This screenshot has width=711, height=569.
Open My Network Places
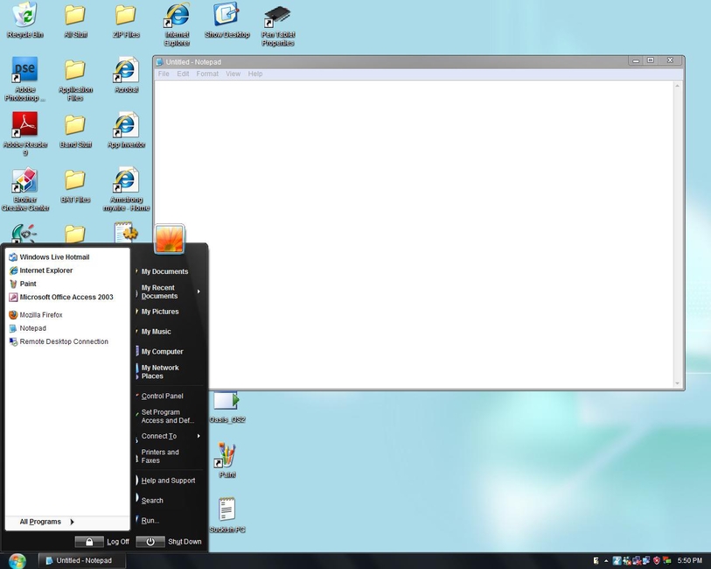coord(169,372)
